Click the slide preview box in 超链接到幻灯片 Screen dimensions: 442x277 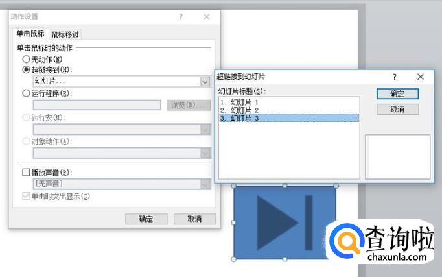(397, 156)
